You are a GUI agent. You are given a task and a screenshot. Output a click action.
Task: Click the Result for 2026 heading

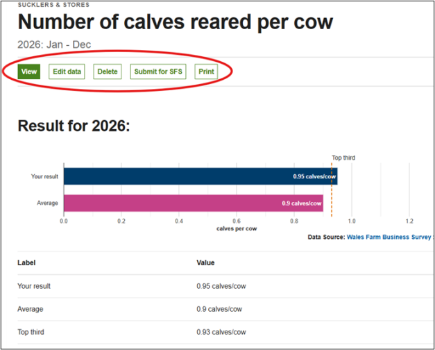tap(74, 126)
